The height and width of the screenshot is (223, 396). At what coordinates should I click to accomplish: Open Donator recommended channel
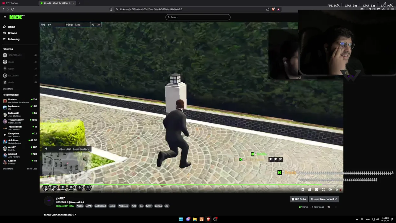click(19, 101)
